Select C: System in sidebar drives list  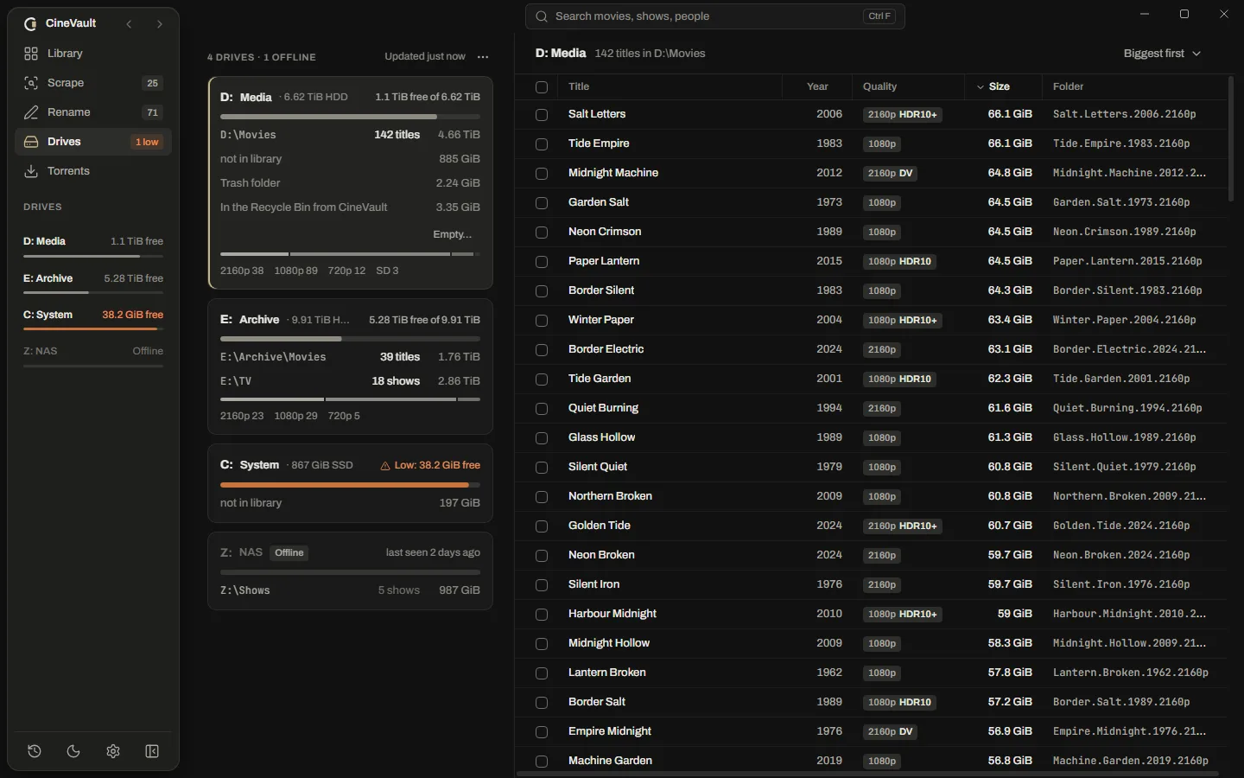tap(93, 320)
